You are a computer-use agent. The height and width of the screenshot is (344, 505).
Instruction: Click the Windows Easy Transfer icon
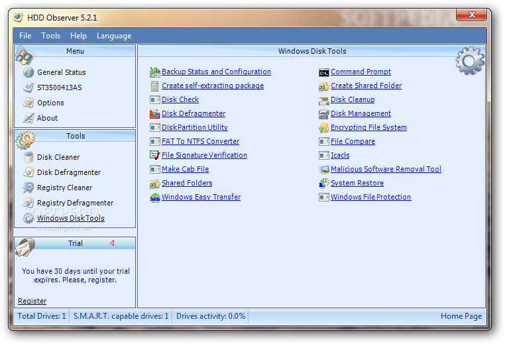point(155,197)
